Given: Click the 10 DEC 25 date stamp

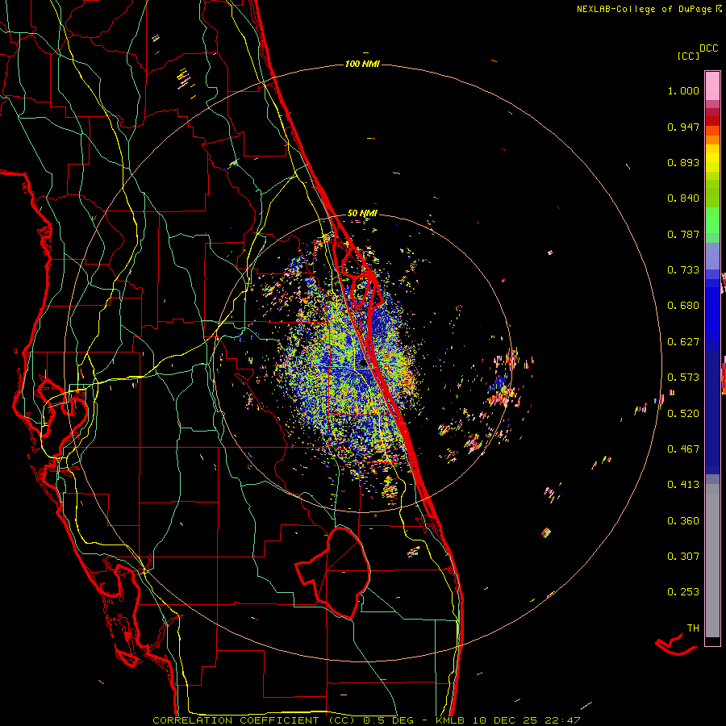Looking at the screenshot, I should [504, 720].
